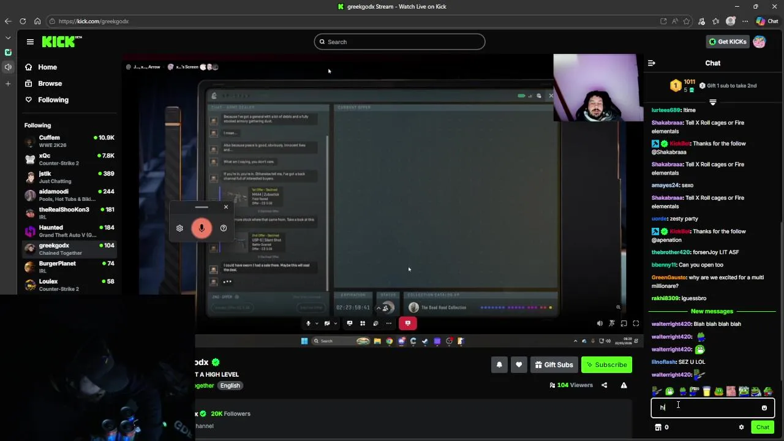This screenshot has width=784, height=441.
Task: Open xQc channel in Following list
Action: 70,159
